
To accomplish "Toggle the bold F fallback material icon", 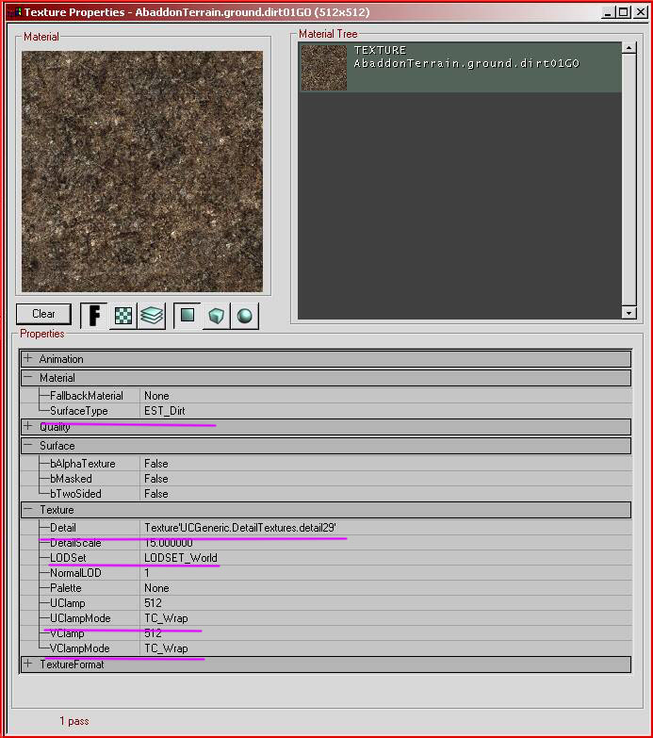I will click(94, 316).
